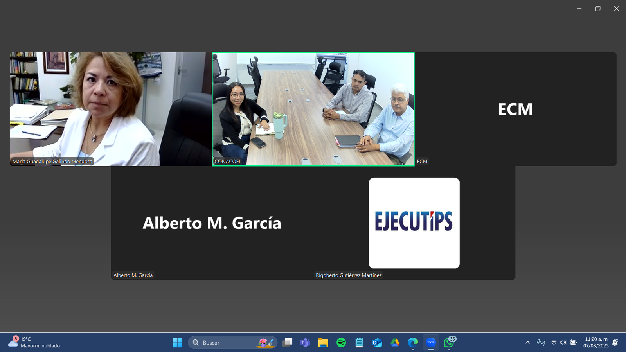Click the battery tray icon

pos(574,343)
